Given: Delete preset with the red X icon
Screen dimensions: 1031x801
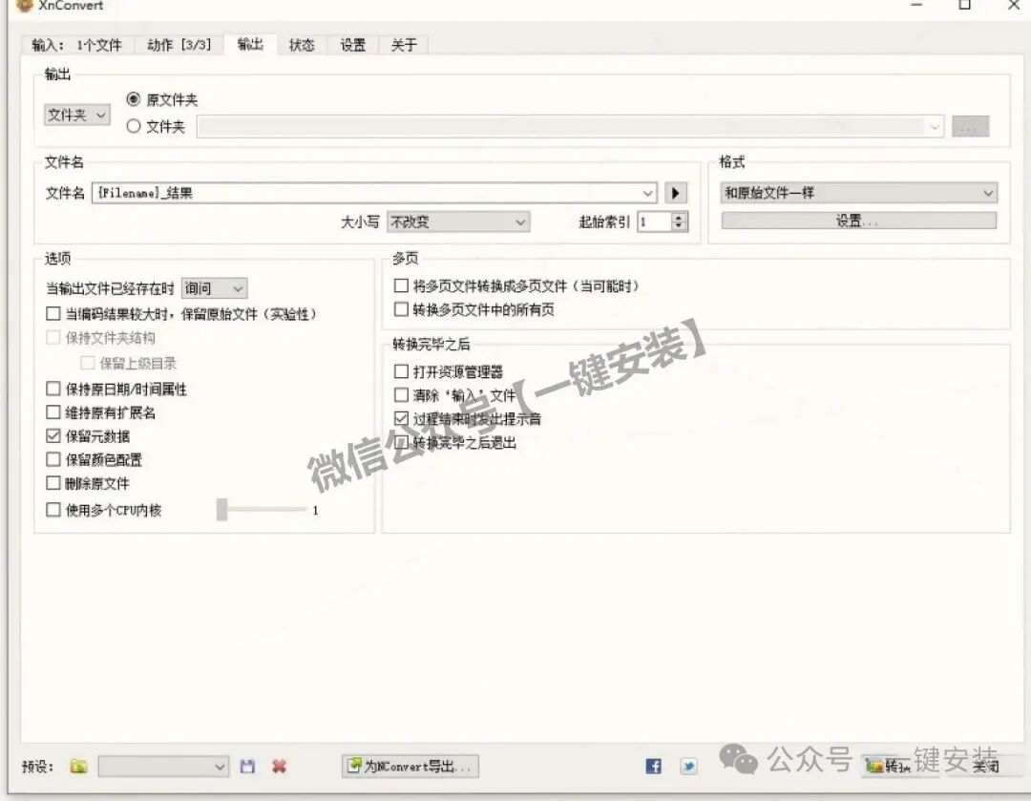Looking at the screenshot, I should [279, 766].
